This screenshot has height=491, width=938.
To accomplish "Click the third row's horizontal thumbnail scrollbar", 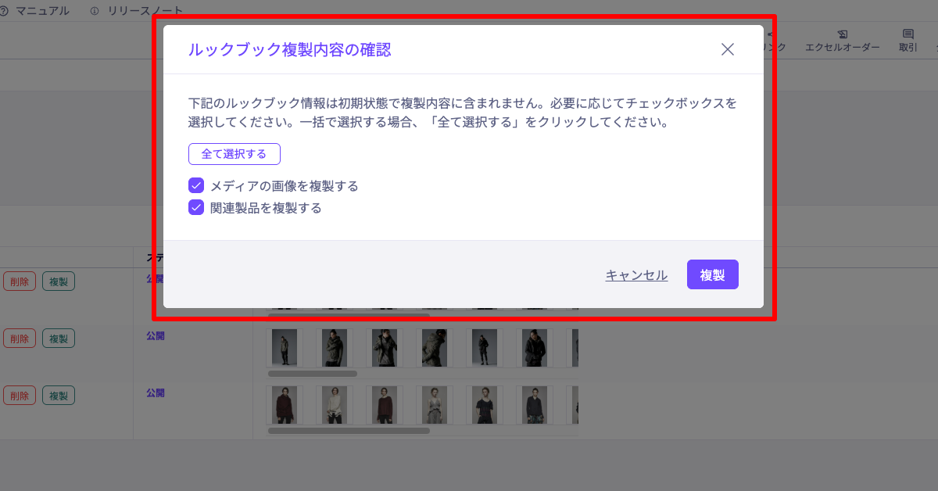I will pyautogui.click(x=349, y=431).
